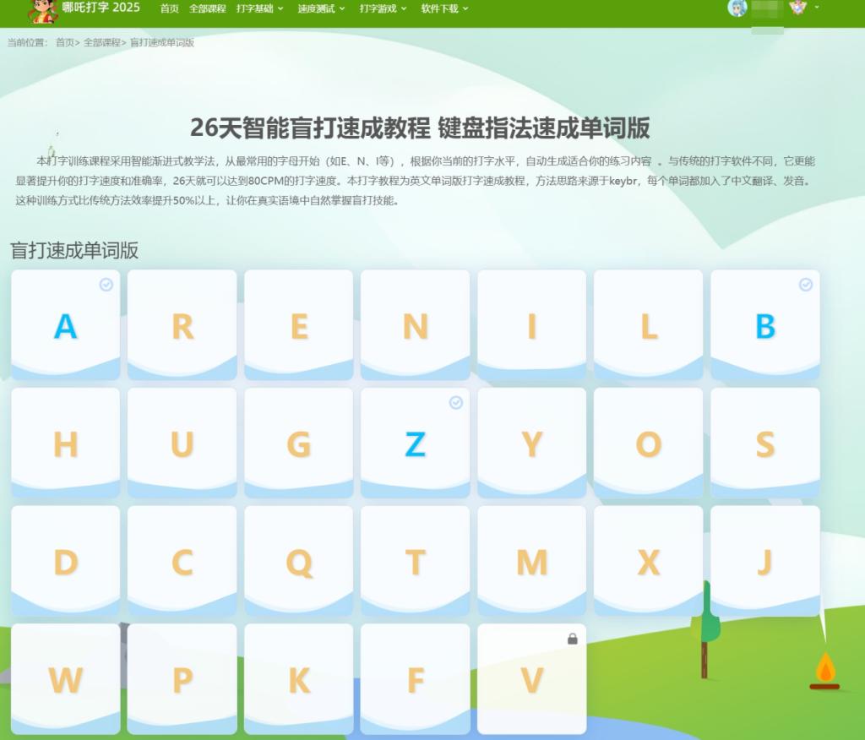Open 全部课程 in the top navigation
Image resolution: width=865 pixels, height=740 pixels.
(207, 8)
